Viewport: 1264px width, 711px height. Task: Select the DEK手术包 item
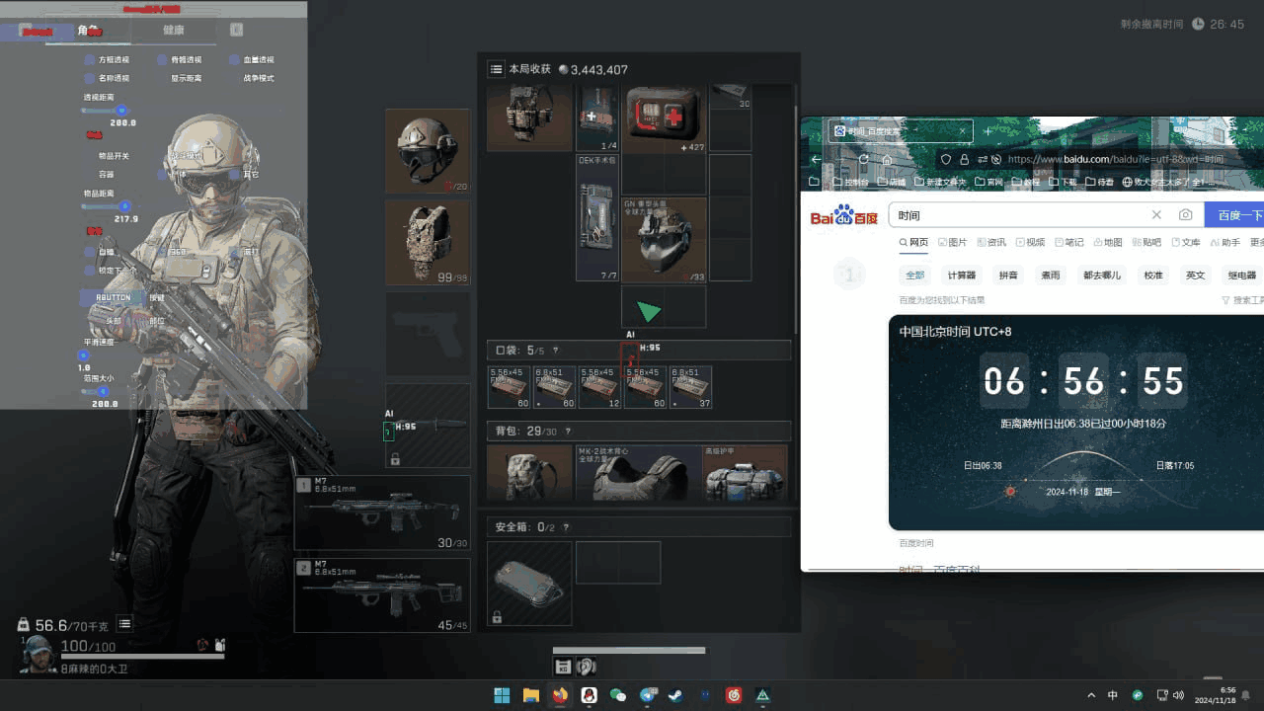tap(597, 217)
